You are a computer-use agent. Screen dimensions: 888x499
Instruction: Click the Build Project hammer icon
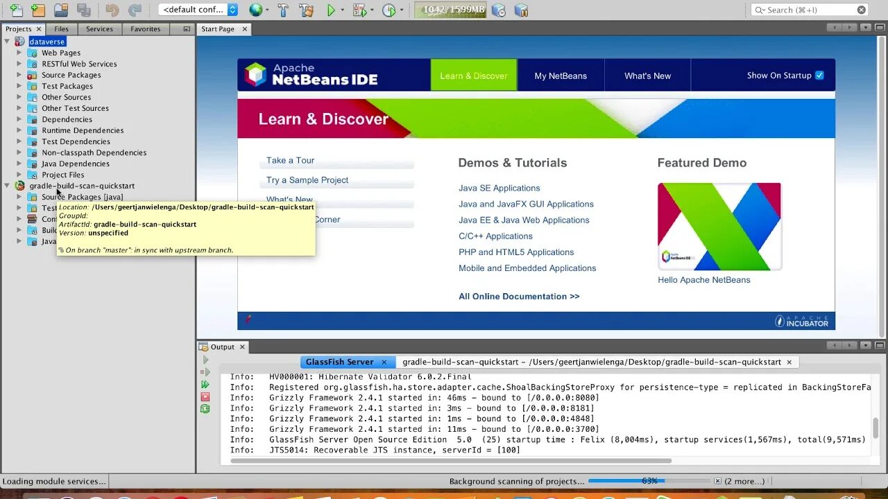click(x=283, y=10)
